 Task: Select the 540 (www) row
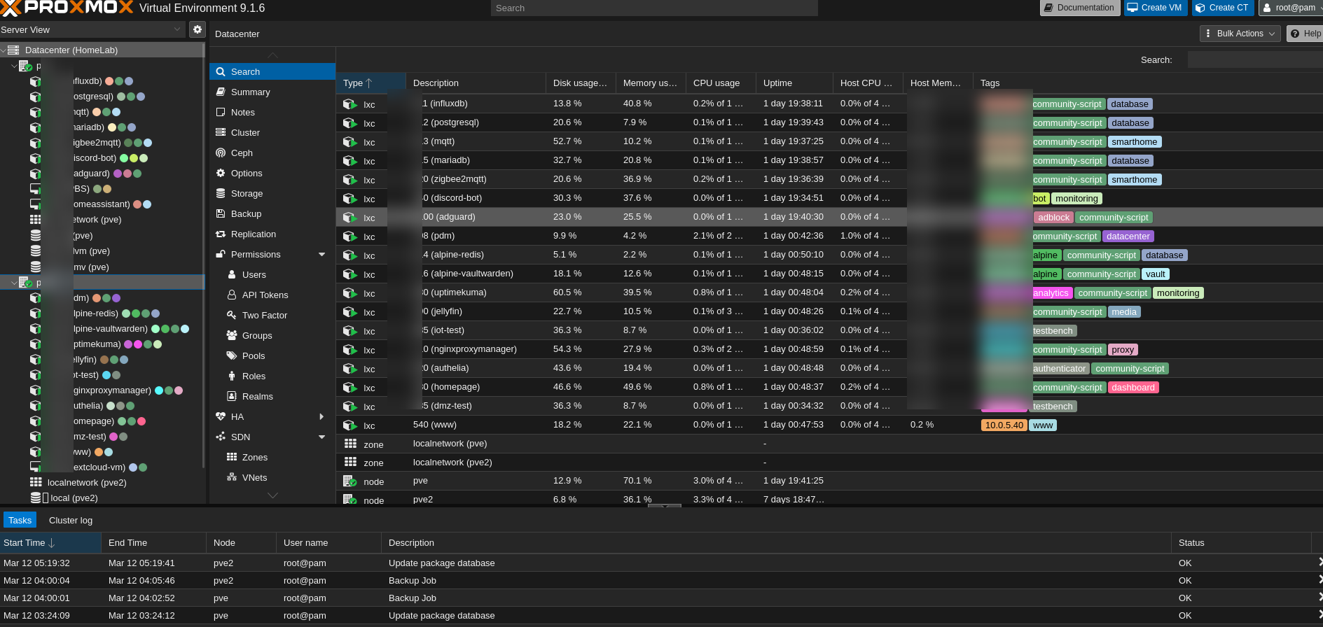point(829,425)
